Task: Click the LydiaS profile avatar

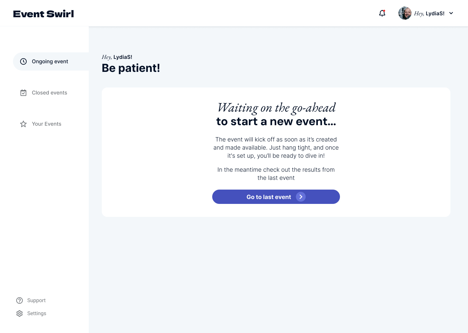Action: coord(405,13)
